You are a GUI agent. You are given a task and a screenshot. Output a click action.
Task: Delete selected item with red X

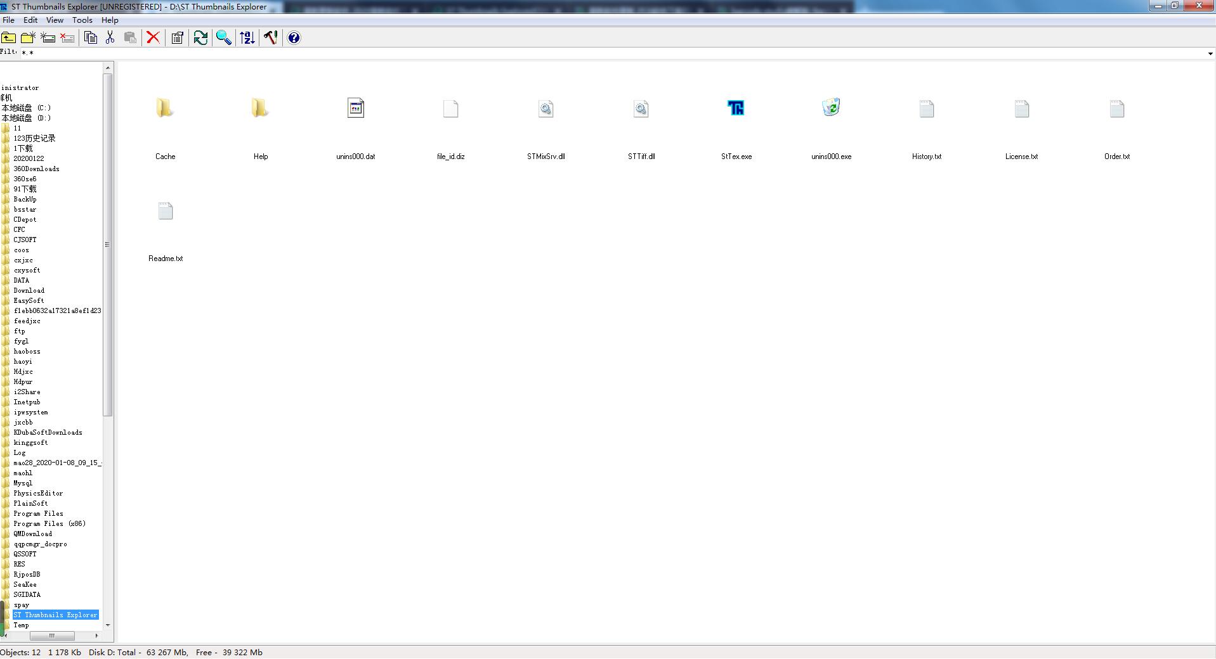153,38
